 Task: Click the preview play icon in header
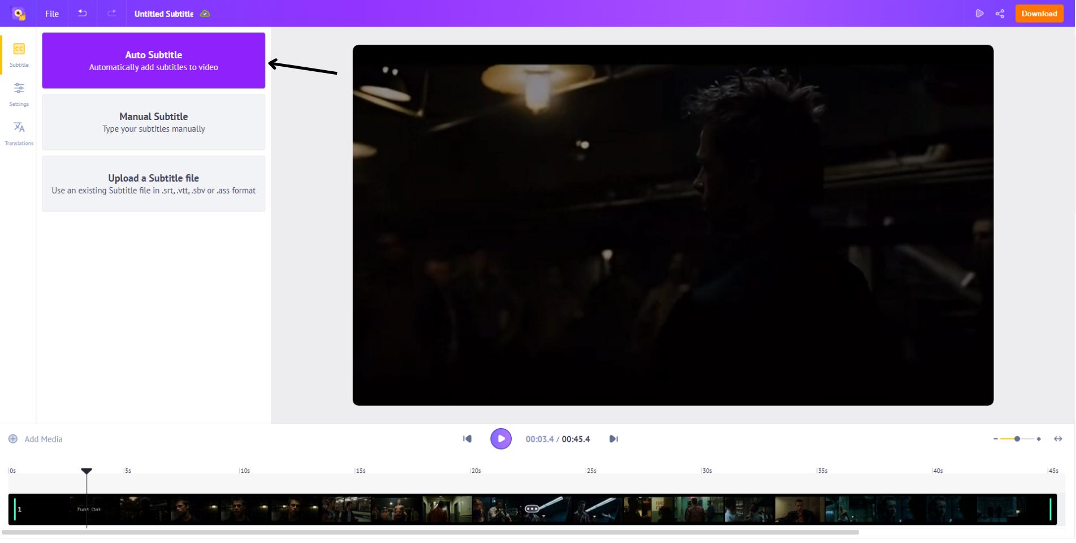979,14
